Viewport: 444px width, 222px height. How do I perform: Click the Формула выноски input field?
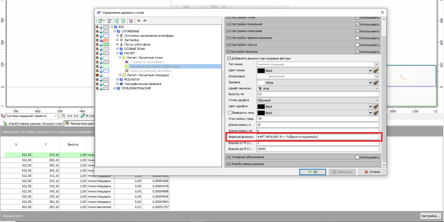pos(317,137)
